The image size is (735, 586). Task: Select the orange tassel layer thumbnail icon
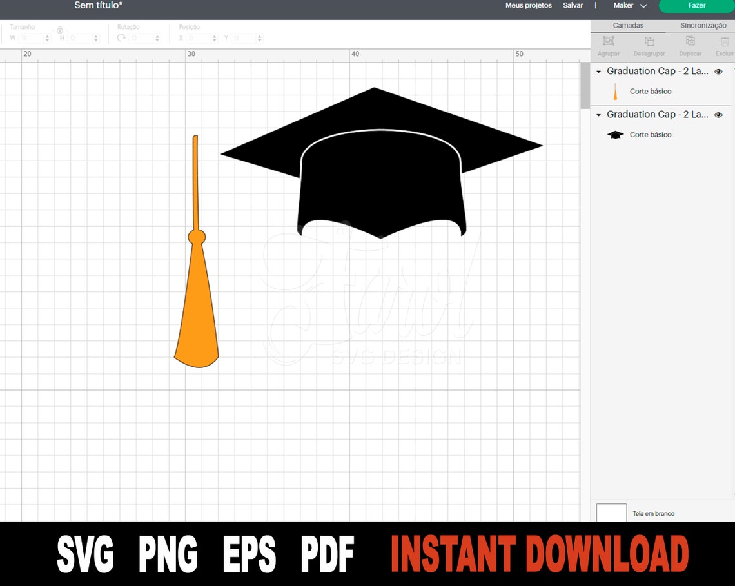point(616,91)
